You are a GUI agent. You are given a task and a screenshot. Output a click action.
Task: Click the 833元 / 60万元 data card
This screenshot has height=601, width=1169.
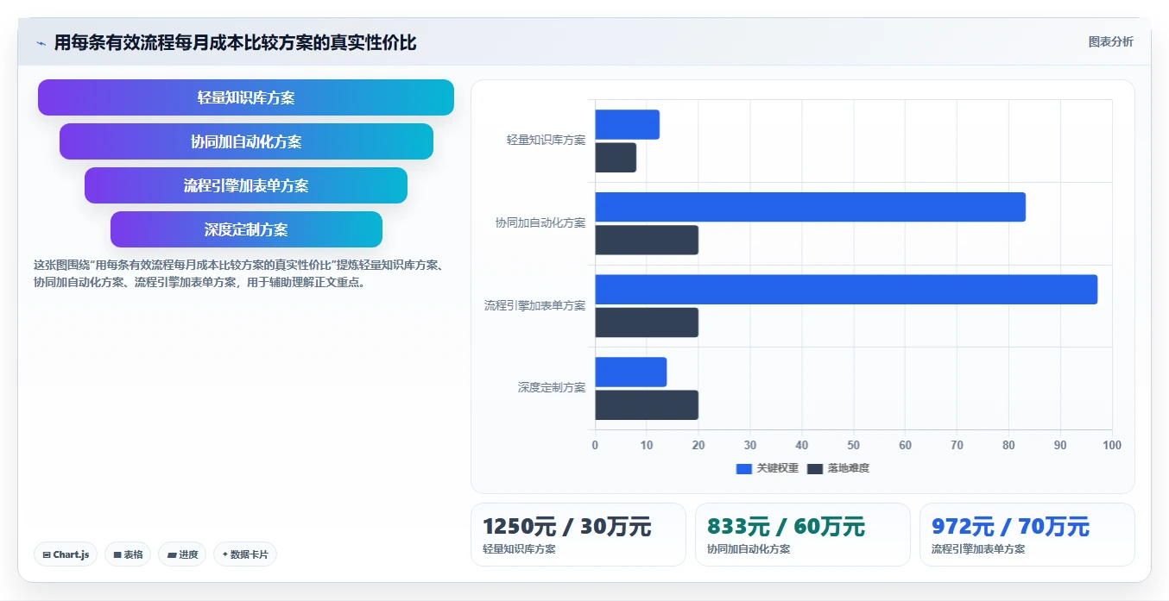click(803, 535)
